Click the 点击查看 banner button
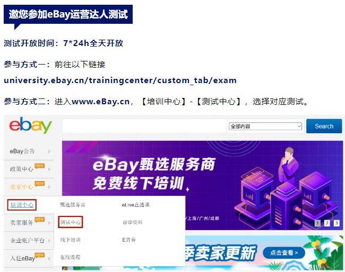The width and height of the screenshot is (345, 272). (284, 253)
